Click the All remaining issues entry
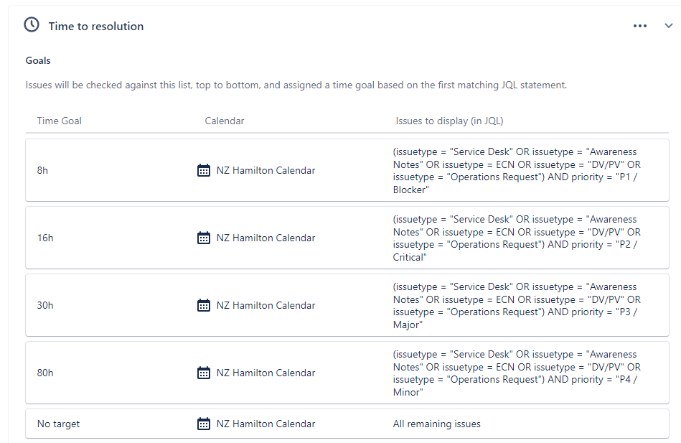 click(436, 424)
